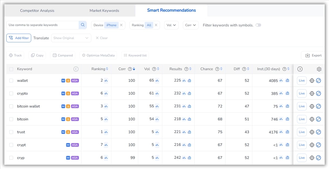Open the Vol filter dropdown
Screen dimensions: 329x169
171,25
